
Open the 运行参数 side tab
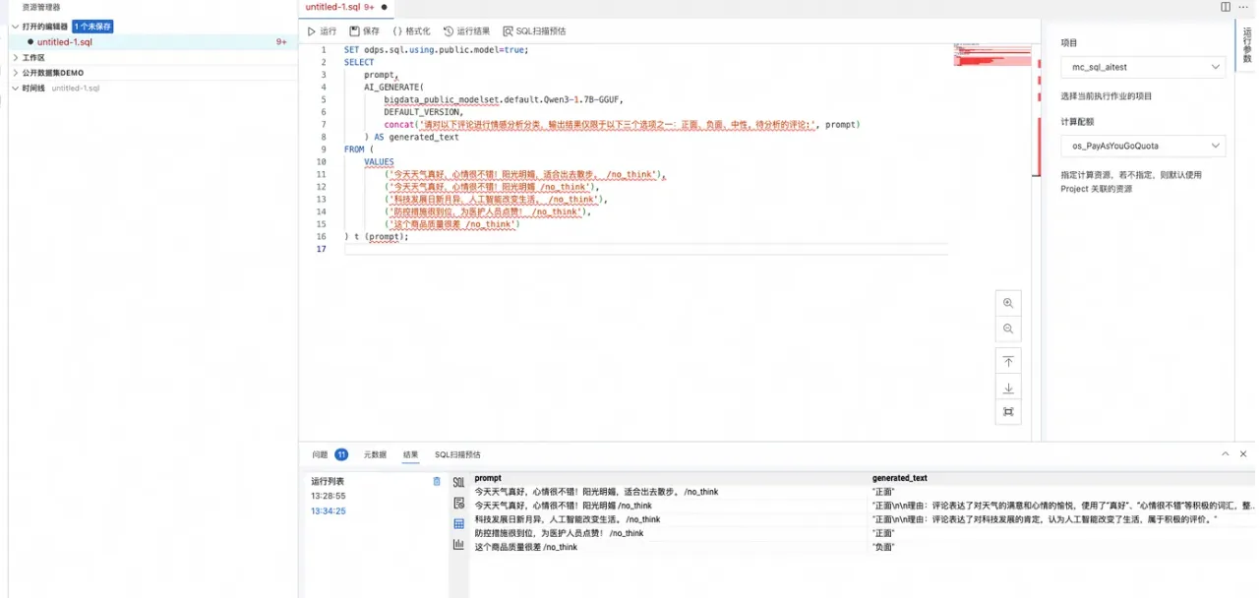1247,45
